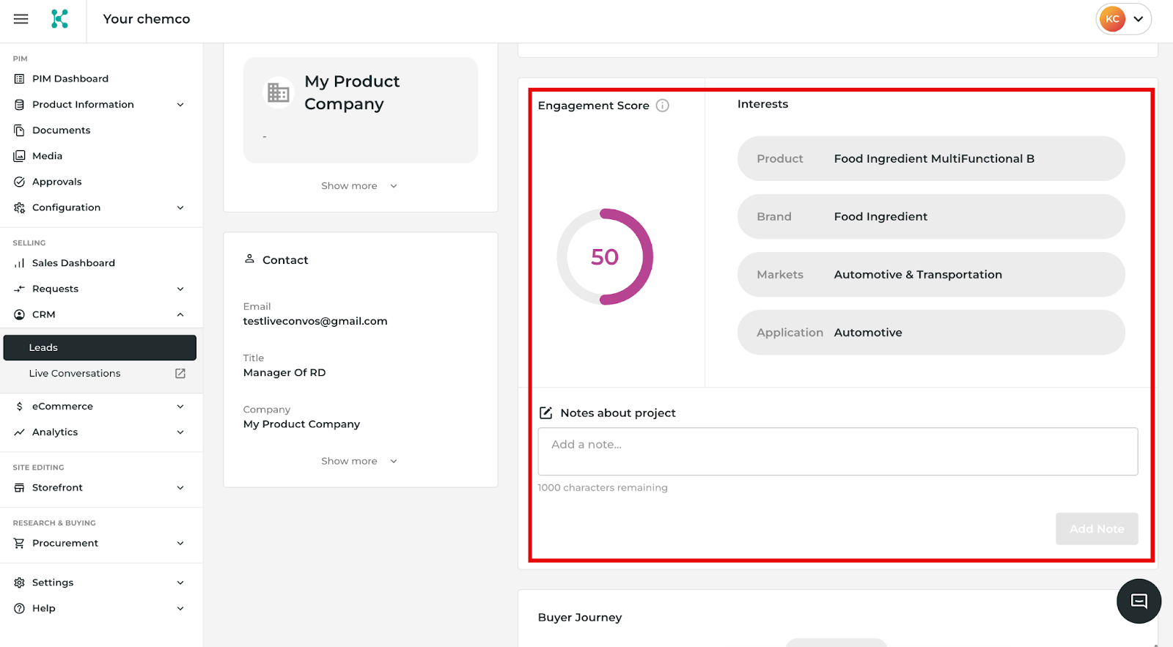
Task: Click the company building icon
Action: point(278,92)
